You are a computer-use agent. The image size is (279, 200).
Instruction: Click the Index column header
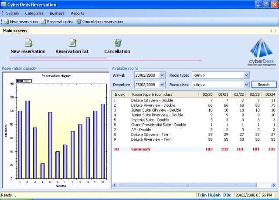coord(120,94)
